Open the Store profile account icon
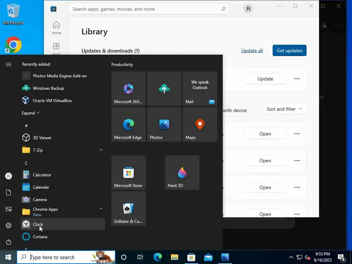 click(x=248, y=9)
